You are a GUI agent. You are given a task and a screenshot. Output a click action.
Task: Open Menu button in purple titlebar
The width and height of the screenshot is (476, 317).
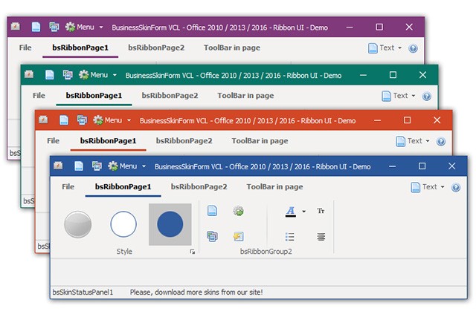pos(80,27)
